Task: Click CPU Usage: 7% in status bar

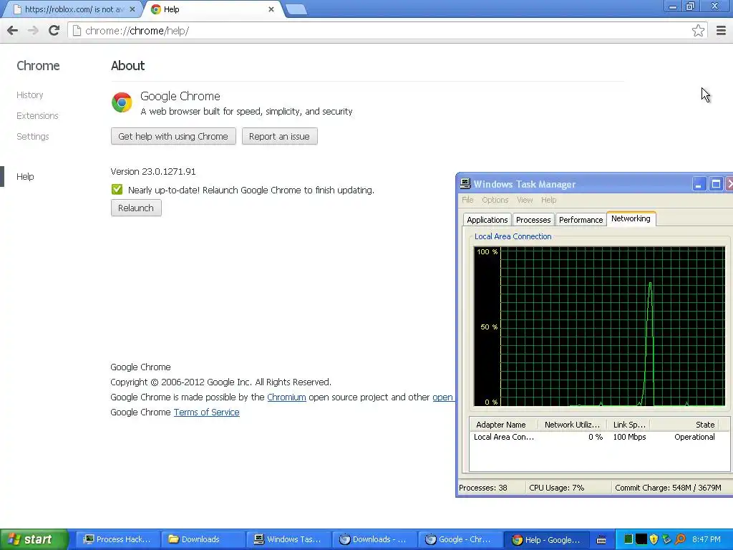Action: (x=556, y=488)
